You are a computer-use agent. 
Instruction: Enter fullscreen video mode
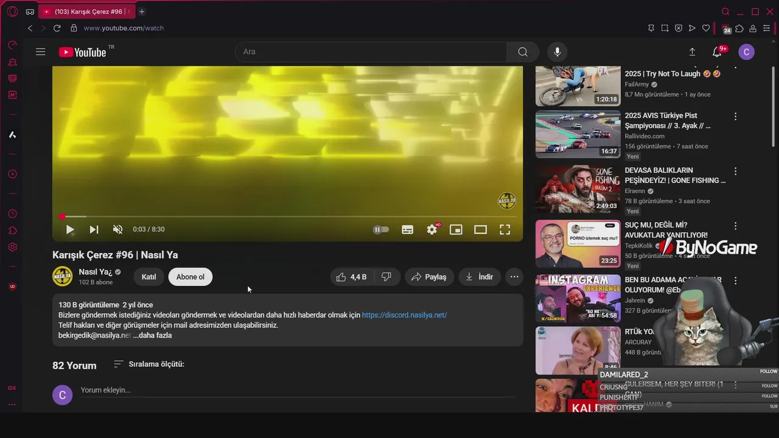click(x=505, y=229)
